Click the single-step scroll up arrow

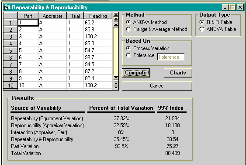click(116, 24)
